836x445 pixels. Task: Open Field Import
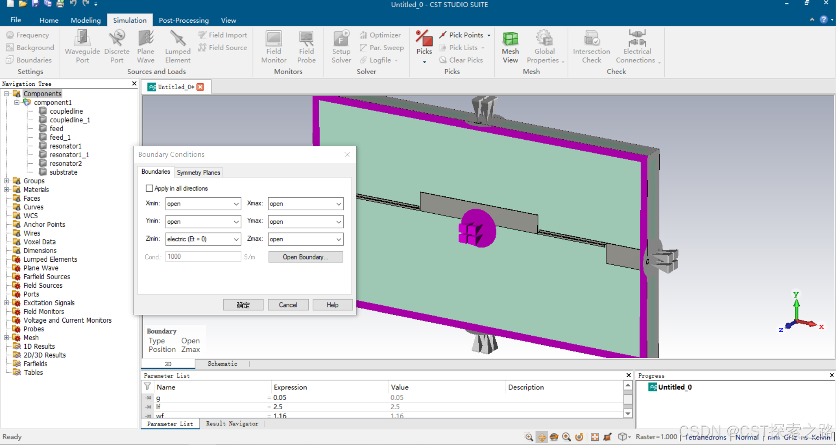click(223, 35)
